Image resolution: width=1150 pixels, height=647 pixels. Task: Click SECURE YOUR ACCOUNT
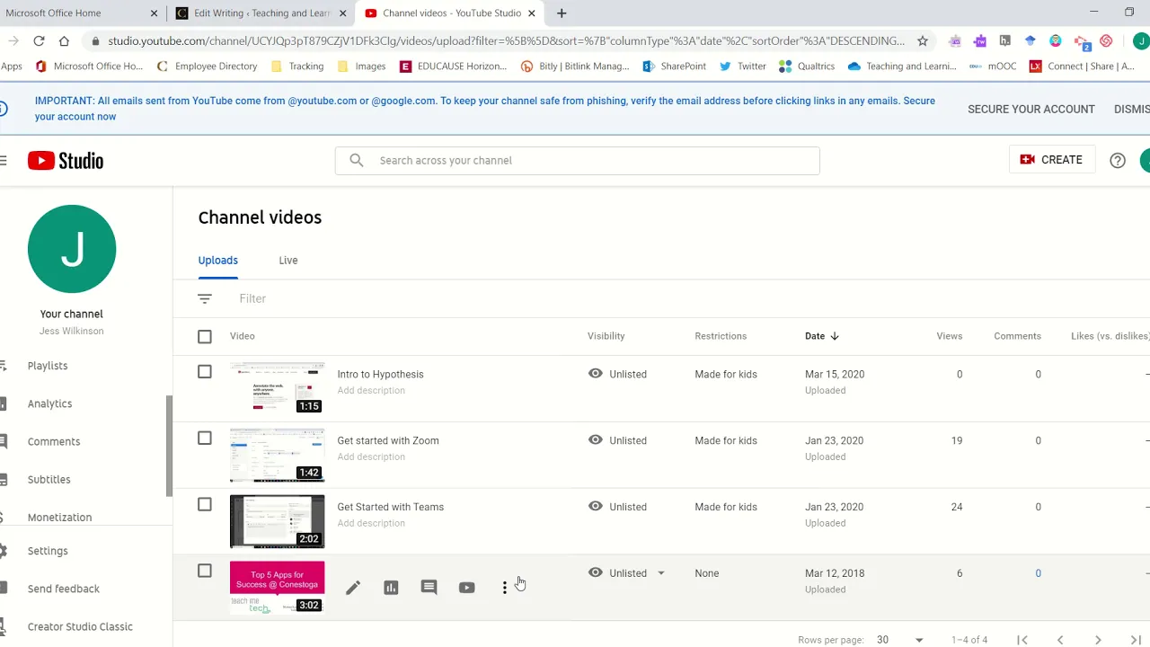coord(1031,109)
